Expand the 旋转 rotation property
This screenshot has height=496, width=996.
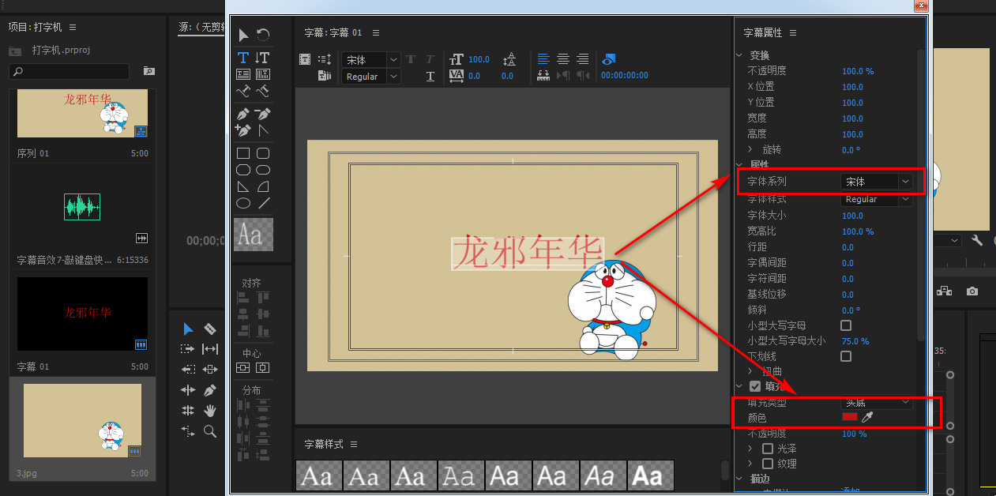pos(750,149)
